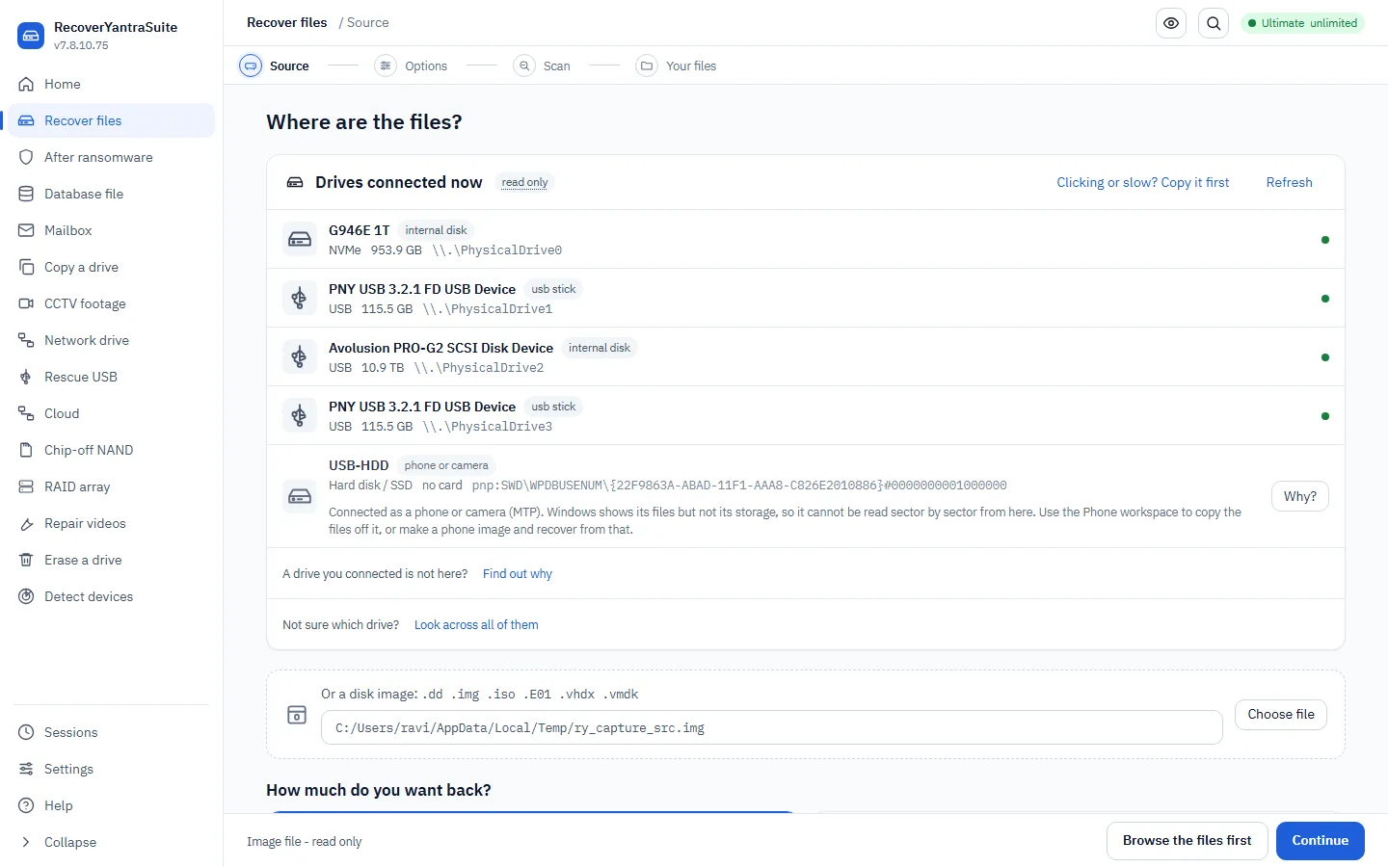Click the Database file cylinder icon
The width and height of the screenshot is (1388, 867).
26,194
